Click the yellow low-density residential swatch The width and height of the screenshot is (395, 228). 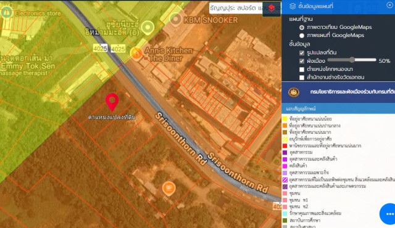click(285, 119)
